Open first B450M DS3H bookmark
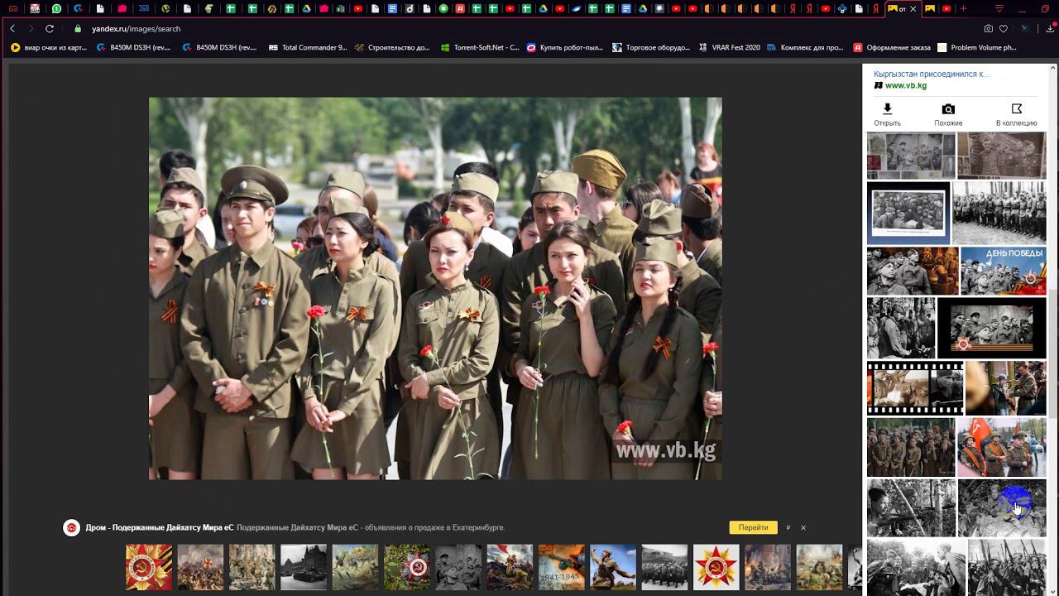The image size is (1059, 596). click(x=133, y=47)
